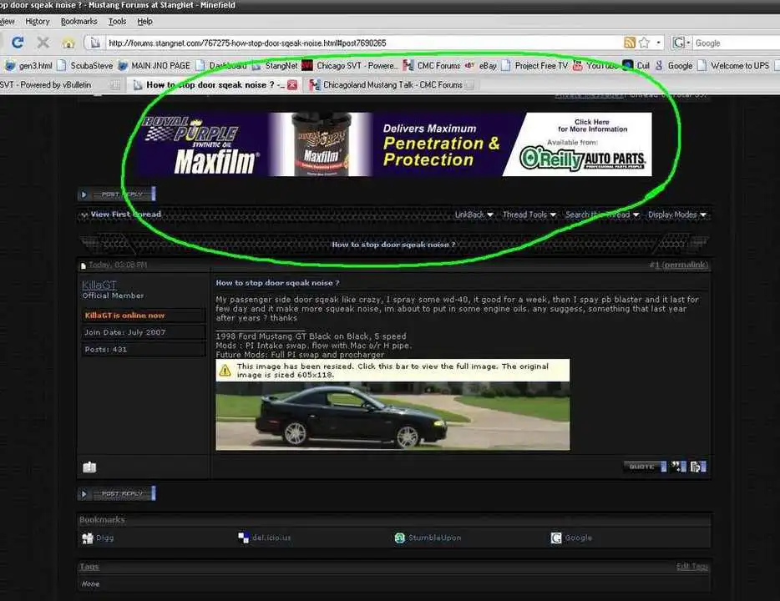Click the post title How to stop door sqeak noise
The image size is (780, 601).
click(277, 283)
